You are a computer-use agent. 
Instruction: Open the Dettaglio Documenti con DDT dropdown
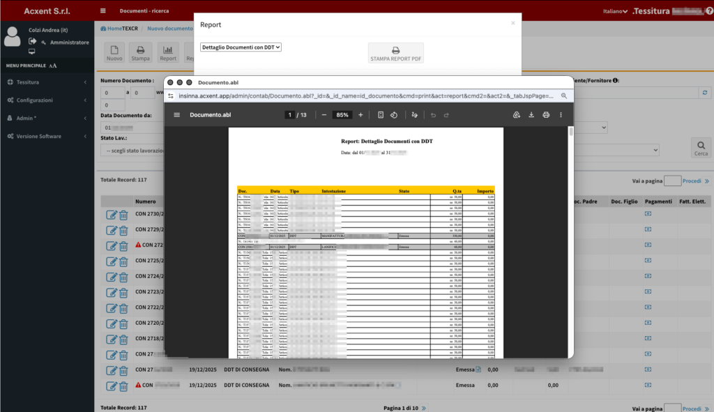(x=241, y=47)
